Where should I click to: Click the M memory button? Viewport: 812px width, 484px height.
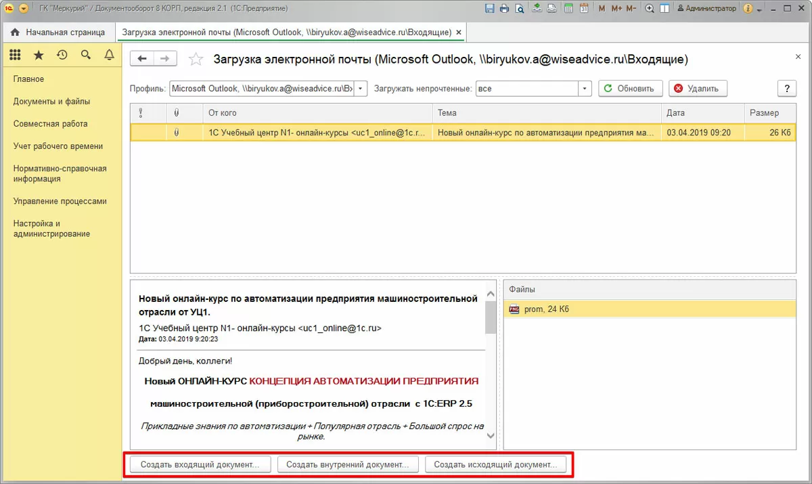click(602, 9)
